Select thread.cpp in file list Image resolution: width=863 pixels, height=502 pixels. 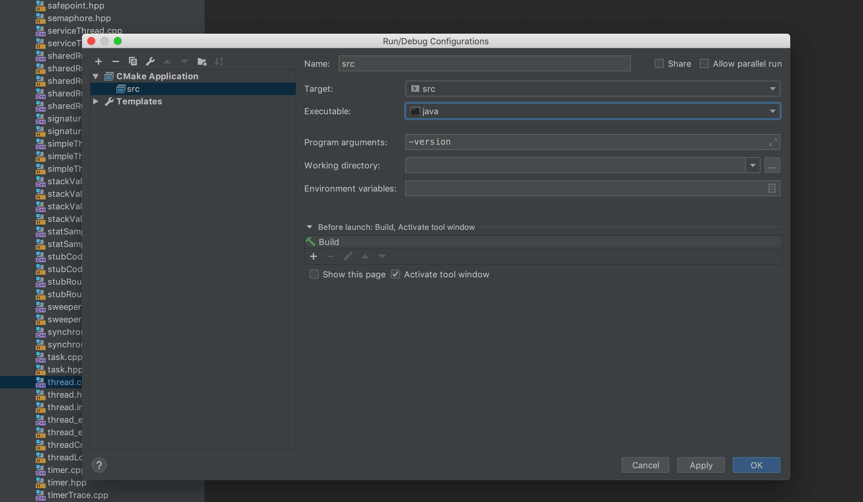[64, 382]
